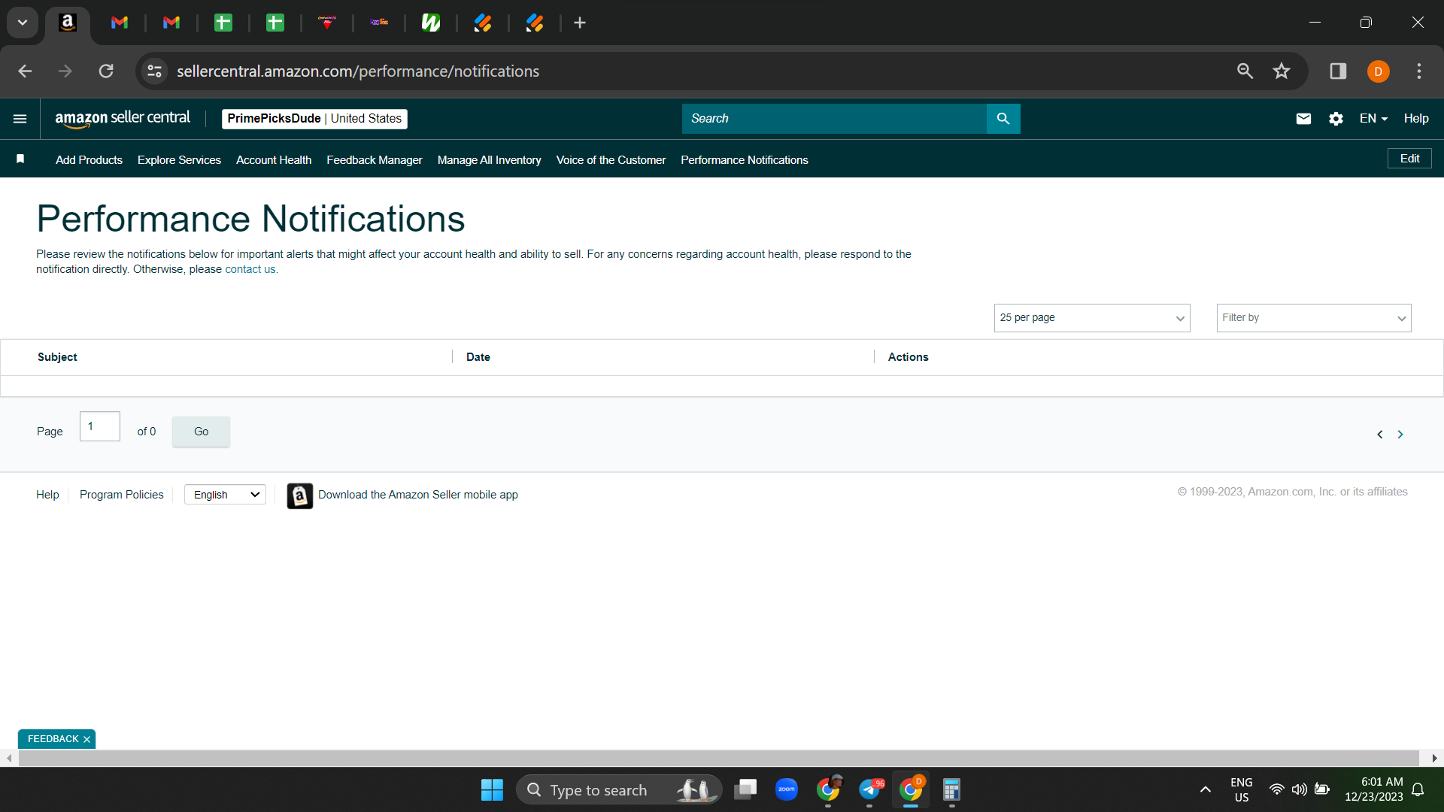Open the hamburger navigation menu
This screenshot has height=812, width=1444.
coord(20,119)
